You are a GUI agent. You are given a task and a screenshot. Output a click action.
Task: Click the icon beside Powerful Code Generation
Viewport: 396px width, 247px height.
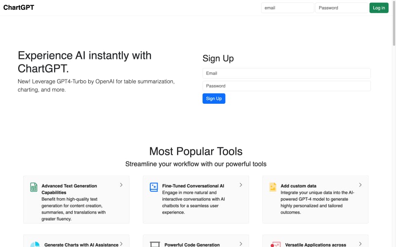tap(155, 244)
